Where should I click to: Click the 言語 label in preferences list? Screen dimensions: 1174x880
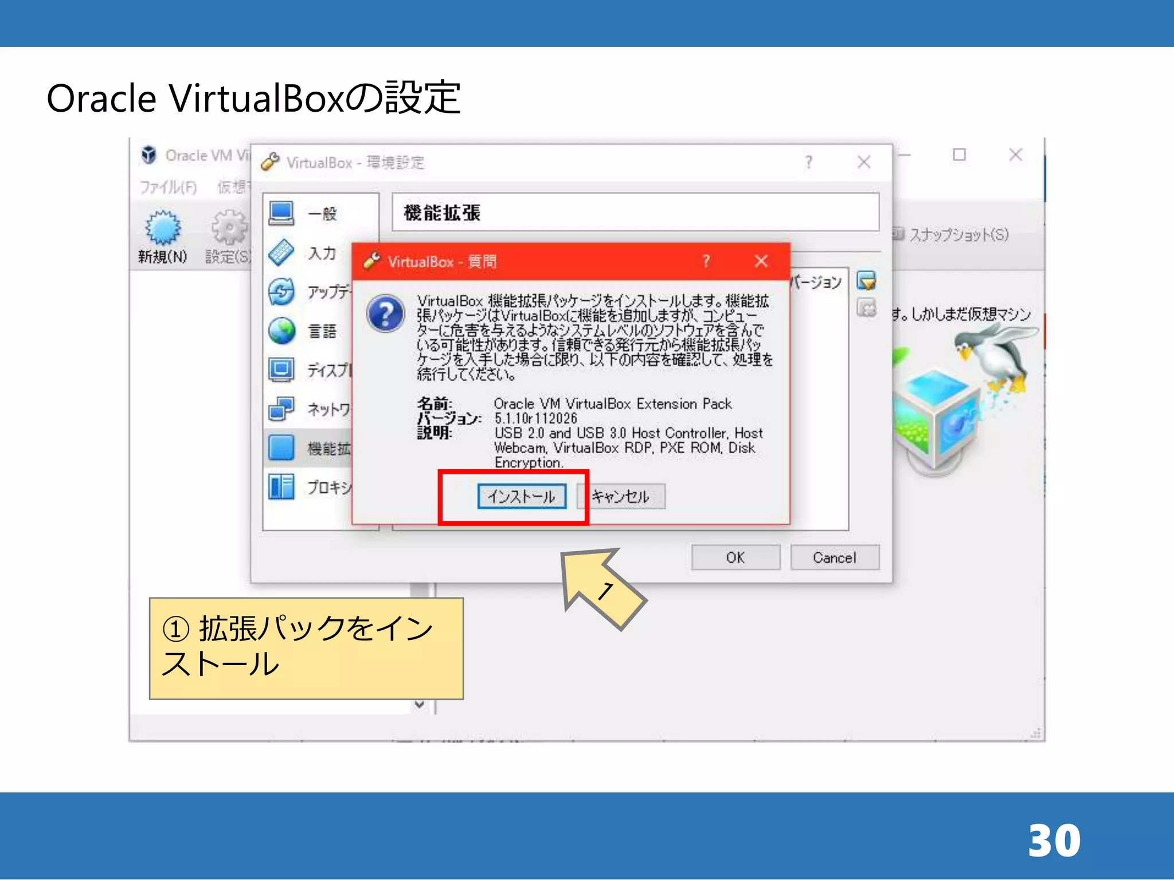tap(322, 331)
